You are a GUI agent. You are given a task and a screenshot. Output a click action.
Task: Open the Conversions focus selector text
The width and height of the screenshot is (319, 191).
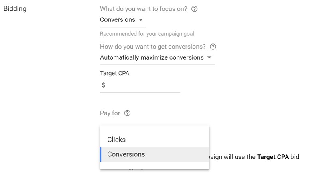(x=118, y=19)
